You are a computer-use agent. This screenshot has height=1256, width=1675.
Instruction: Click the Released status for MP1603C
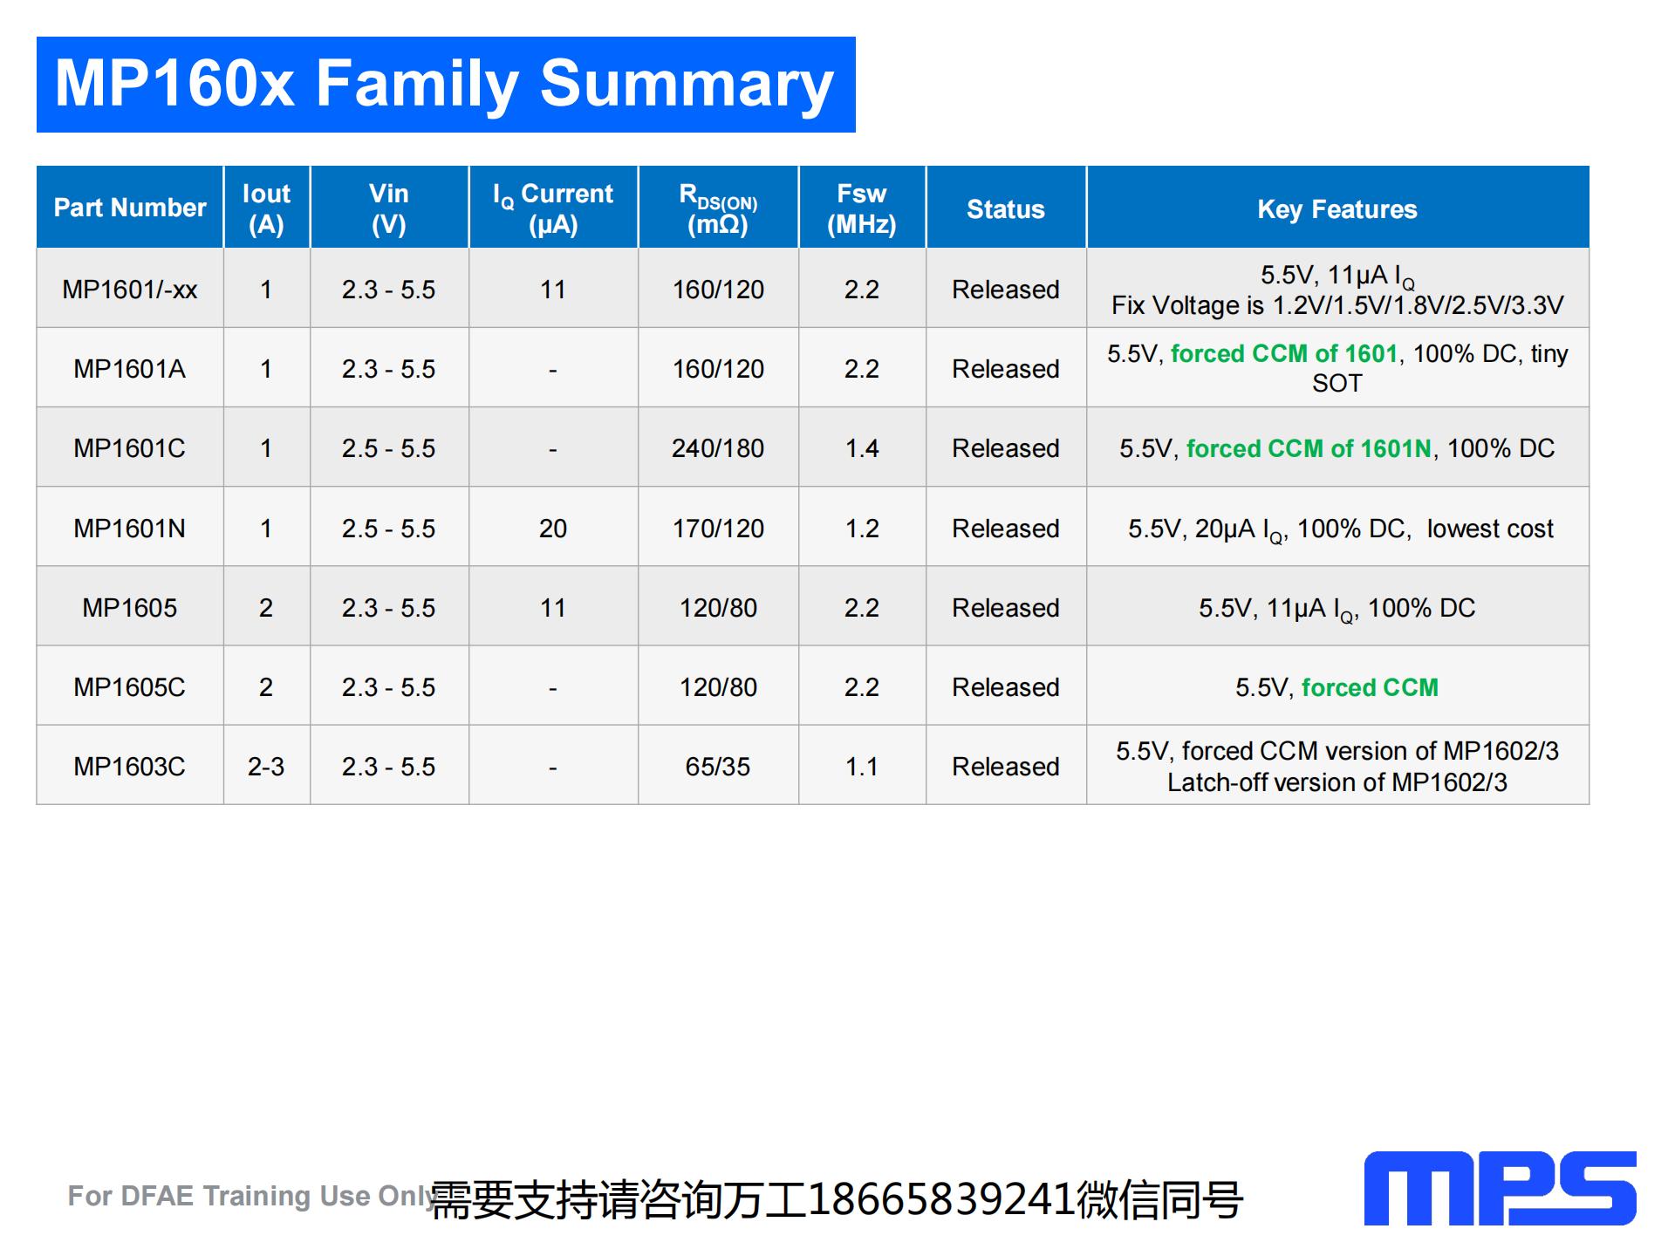point(1006,767)
